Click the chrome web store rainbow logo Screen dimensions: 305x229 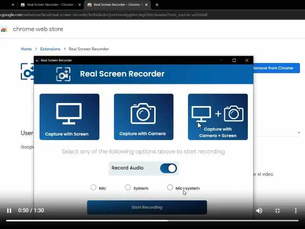(4, 29)
